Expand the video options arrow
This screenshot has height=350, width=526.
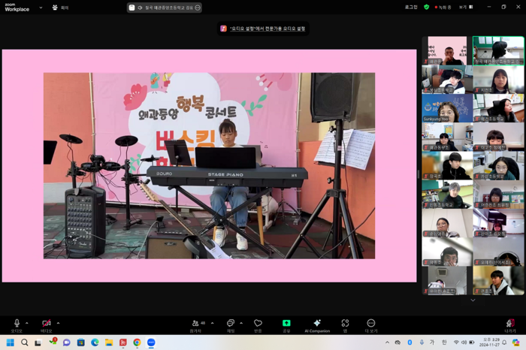pos(58,323)
